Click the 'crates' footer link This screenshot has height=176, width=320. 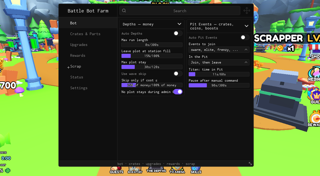point(134,164)
